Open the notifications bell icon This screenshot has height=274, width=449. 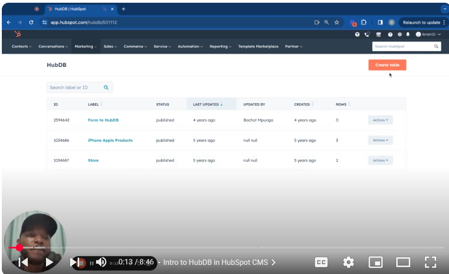(408, 34)
